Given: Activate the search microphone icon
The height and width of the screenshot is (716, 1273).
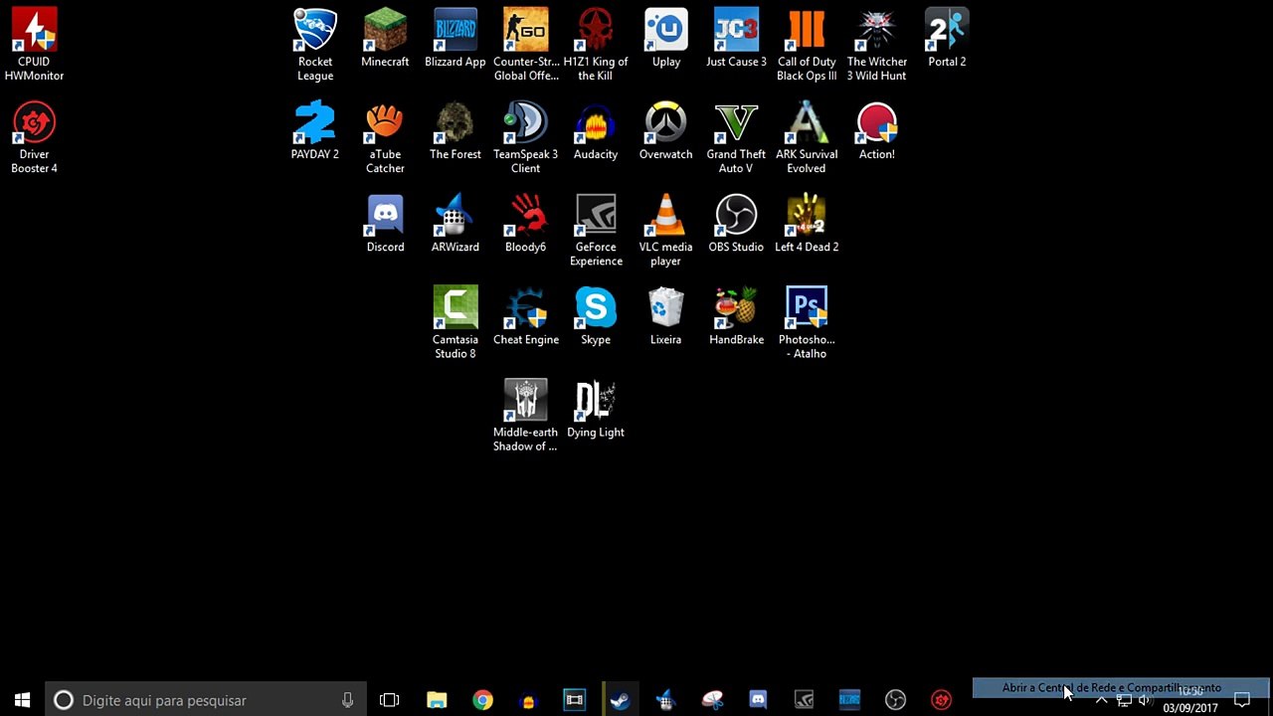Looking at the screenshot, I should (347, 700).
